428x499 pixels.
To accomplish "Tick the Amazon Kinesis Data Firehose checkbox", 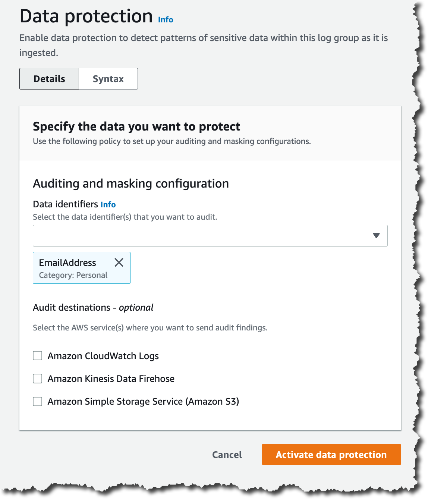I will [38, 379].
